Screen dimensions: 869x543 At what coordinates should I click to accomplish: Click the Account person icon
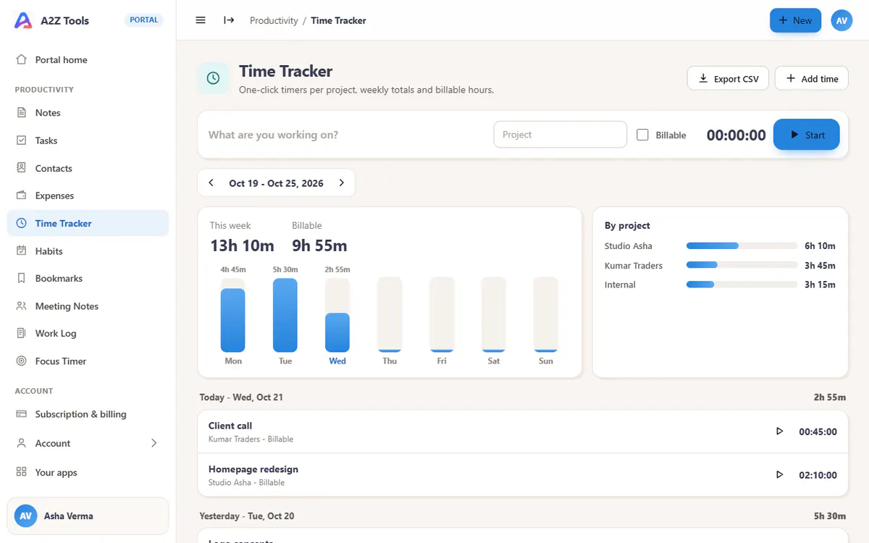click(x=22, y=443)
